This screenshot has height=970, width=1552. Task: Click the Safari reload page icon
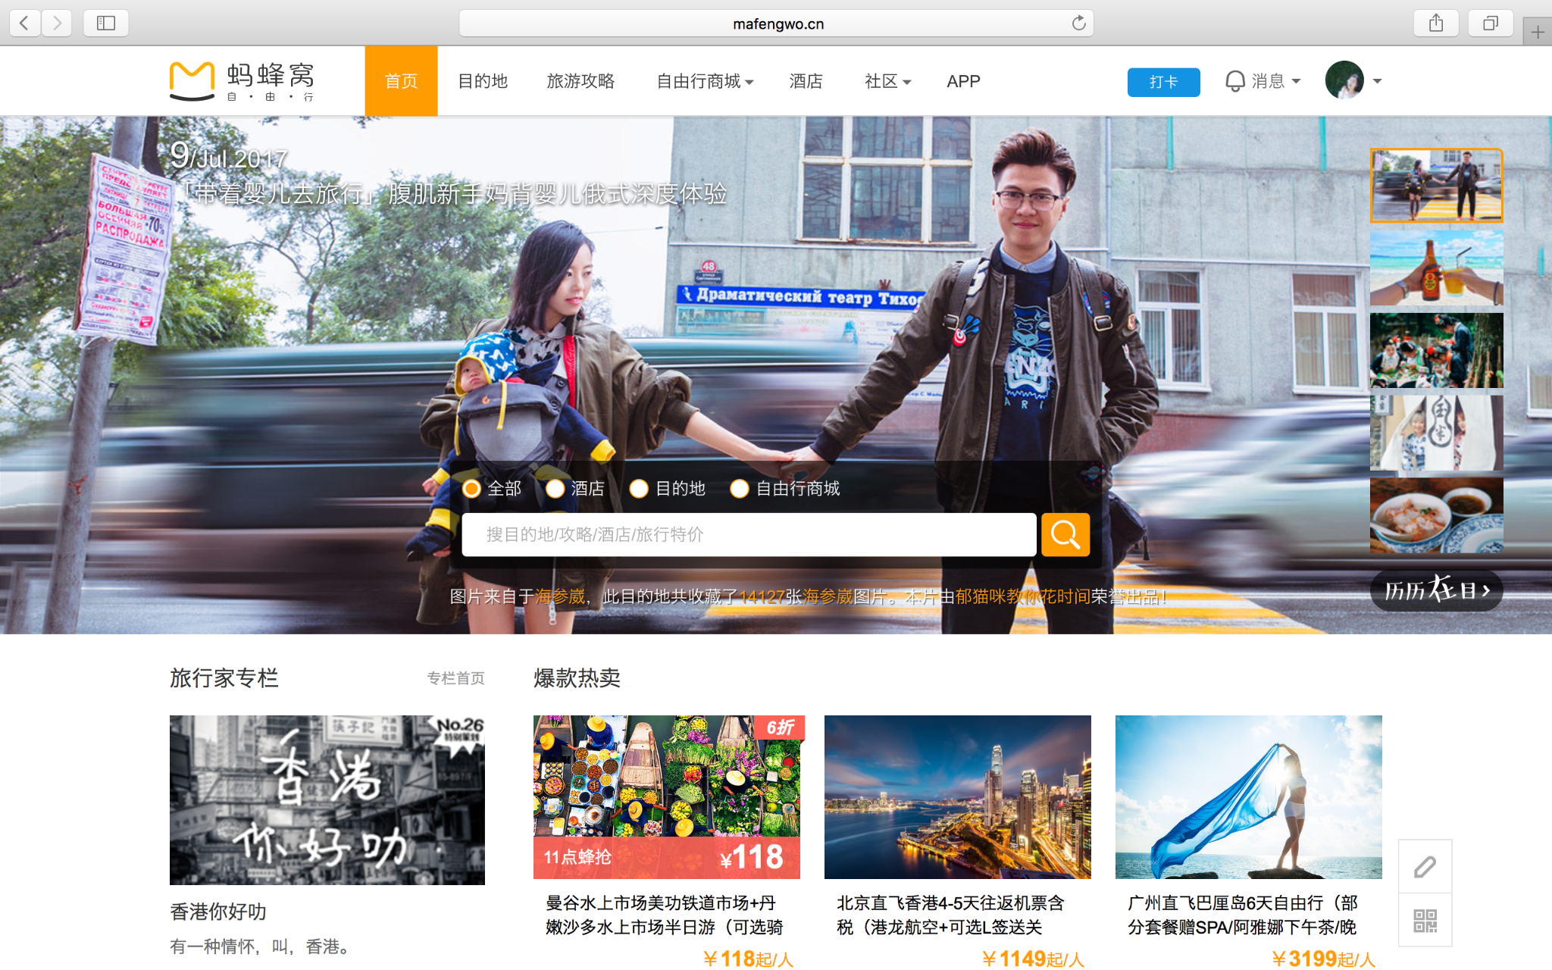[1078, 23]
